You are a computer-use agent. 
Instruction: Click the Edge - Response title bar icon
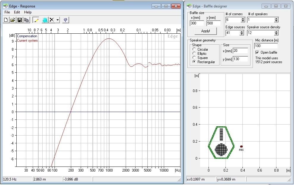pyautogui.click(x=6, y=6)
